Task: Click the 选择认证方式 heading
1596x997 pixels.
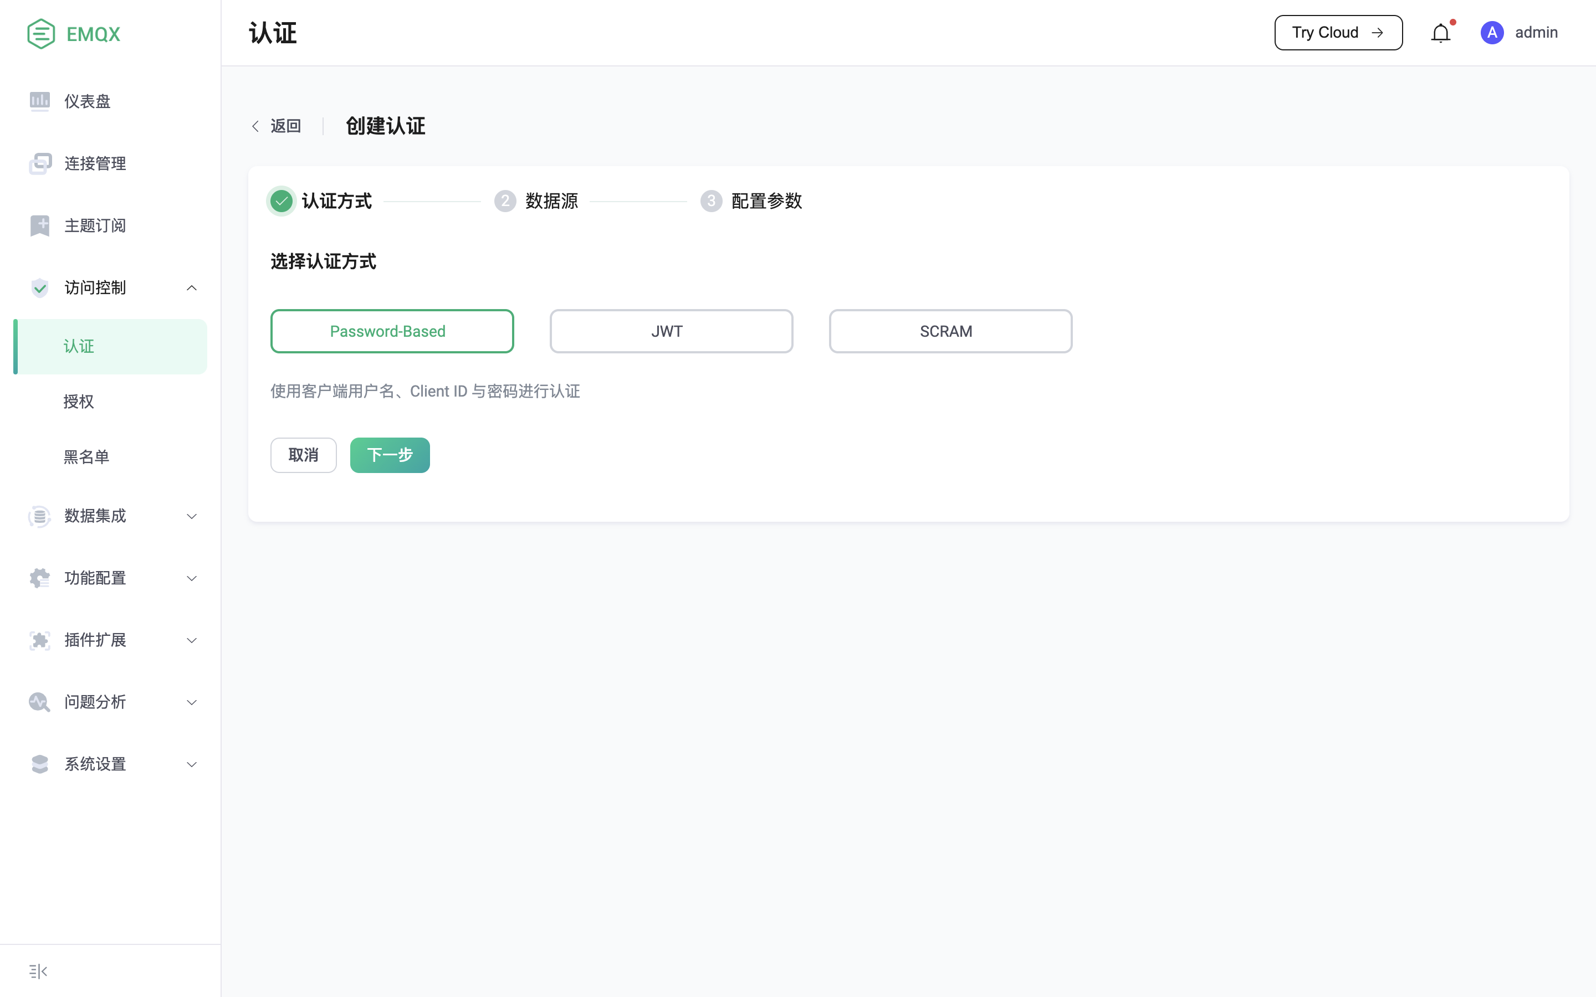Action: pyautogui.click(x=323, y=262)
